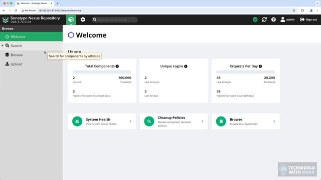Image resolution: width=321 pixels, height=180 pixels.
Task: Click the Upload arrow icon in sidebar
Action: (7, 64)
